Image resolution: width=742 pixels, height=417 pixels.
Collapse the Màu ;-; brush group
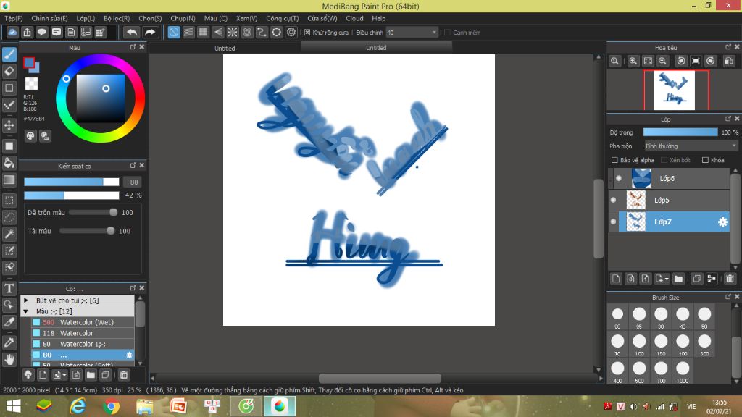[26, 311]
